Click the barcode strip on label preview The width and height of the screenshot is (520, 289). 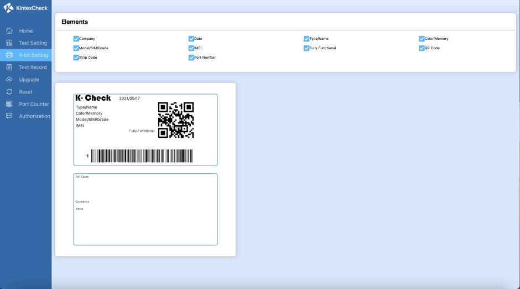coord(142,156)
